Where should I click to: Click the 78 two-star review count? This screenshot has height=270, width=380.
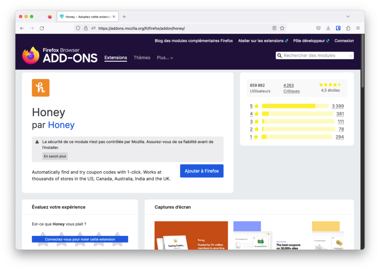click(341, 129)
